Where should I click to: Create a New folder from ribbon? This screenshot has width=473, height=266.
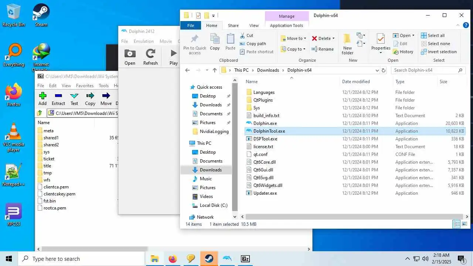pos(347,44)
